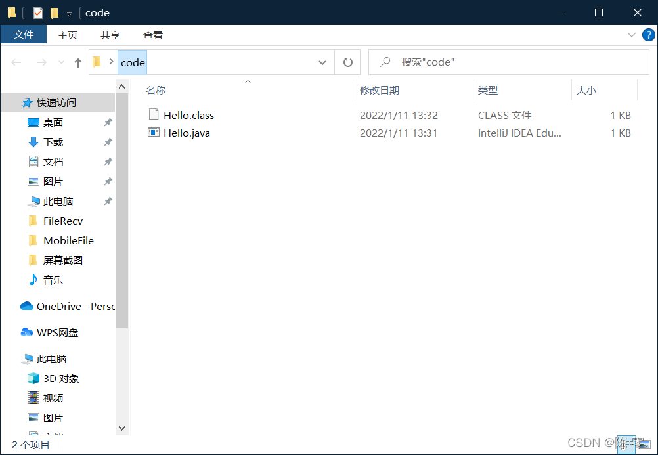The height and width of the screenshot is (455, 658).
Task: Click the blue star quick access icon
Action: coord(28,102)
